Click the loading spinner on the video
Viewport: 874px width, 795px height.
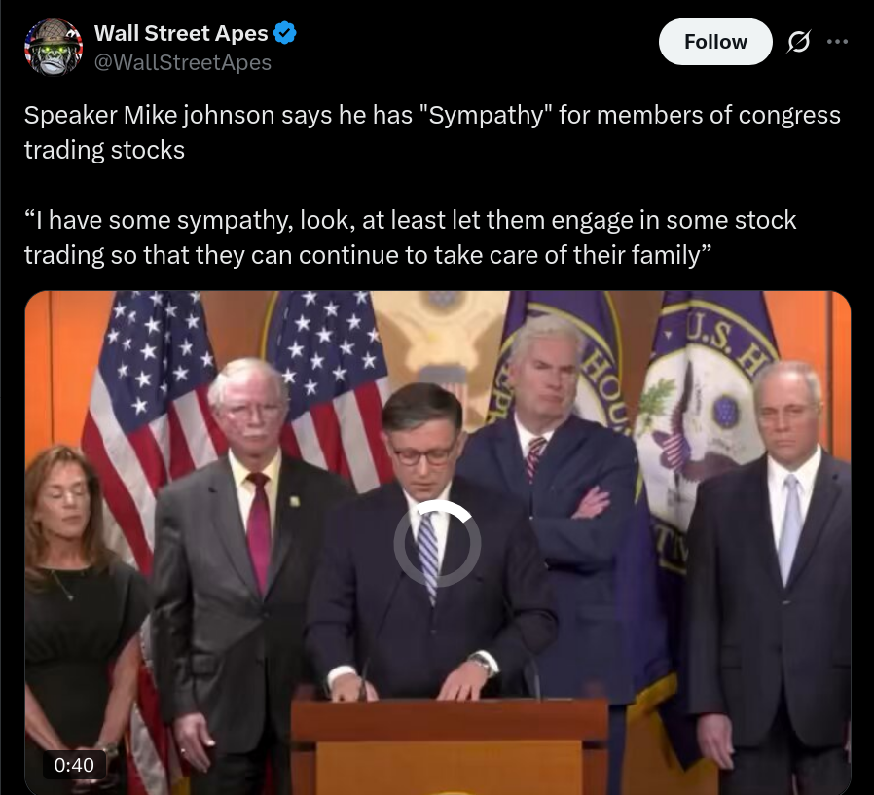click(438, 543)
